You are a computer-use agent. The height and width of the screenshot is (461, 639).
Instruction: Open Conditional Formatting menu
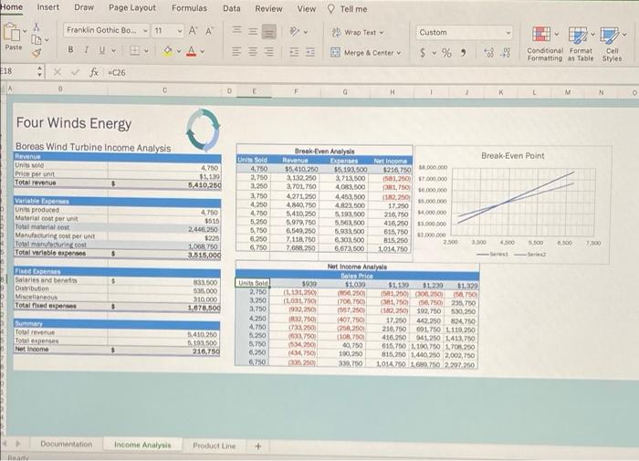click(x=545, y=43)
